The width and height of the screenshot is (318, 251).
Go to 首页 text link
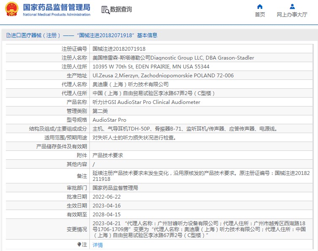[260, 15]
